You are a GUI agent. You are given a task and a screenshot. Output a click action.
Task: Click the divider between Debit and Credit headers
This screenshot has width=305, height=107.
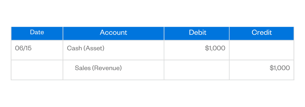coord(229,33)
